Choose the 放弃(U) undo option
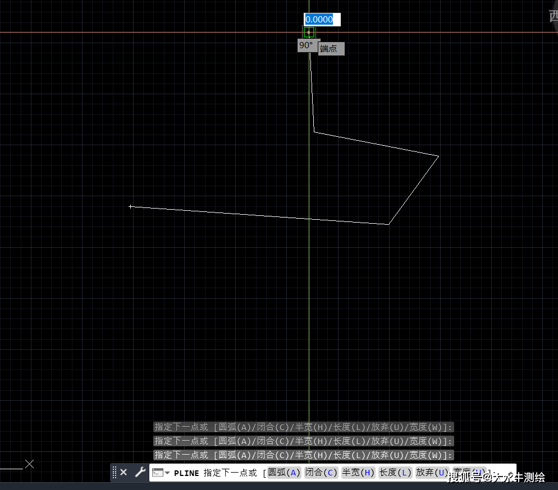This screenshot has height=490, width=558. pos(432,473)
